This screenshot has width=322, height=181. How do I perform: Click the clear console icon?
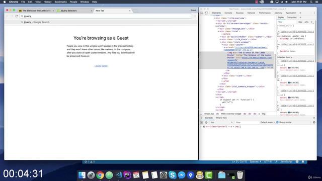(206, 122)
